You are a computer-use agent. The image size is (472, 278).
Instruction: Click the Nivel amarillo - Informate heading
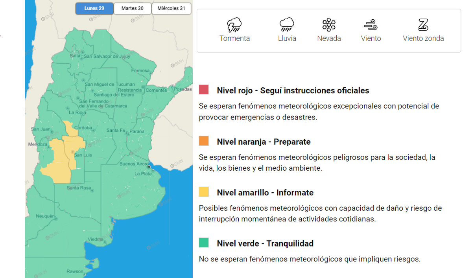pos(265,193)
